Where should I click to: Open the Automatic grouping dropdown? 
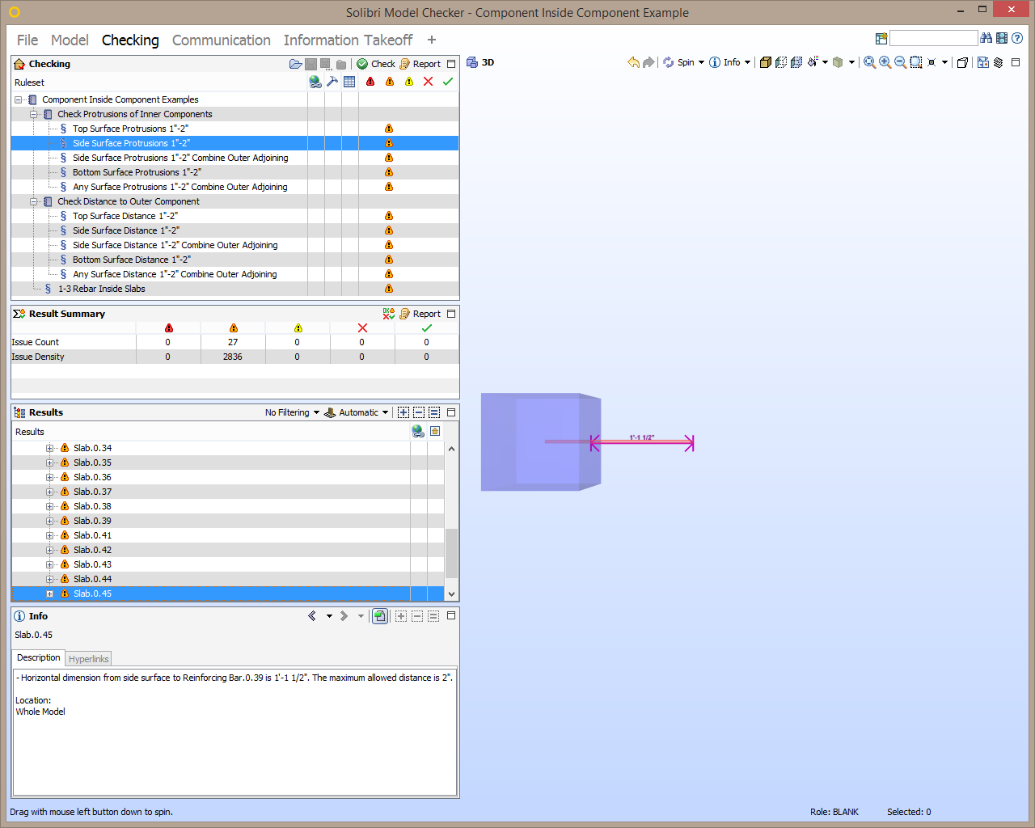click(357, 412)
